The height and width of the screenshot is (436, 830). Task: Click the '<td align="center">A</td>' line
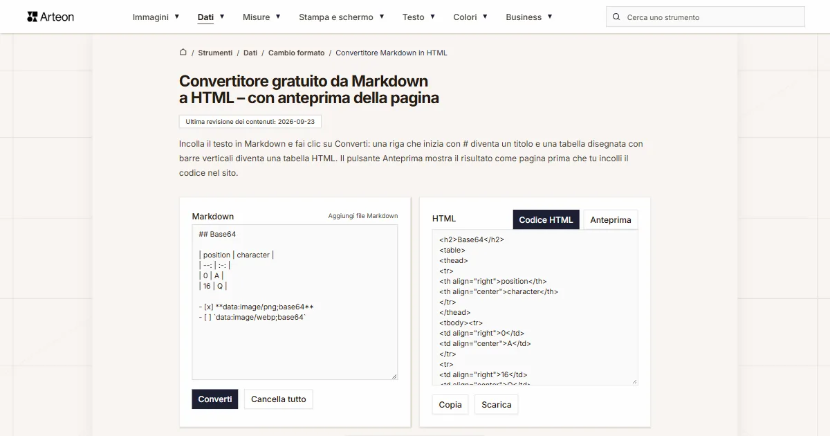(x=485, y=343)
